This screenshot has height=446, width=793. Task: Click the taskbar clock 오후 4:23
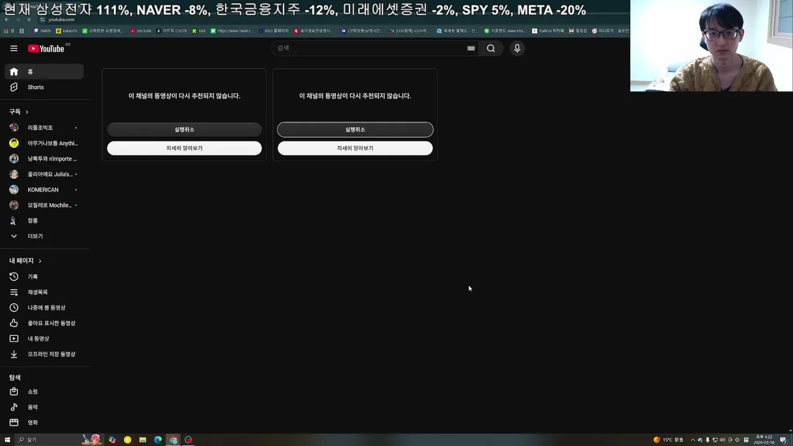(x=764, y=440)
